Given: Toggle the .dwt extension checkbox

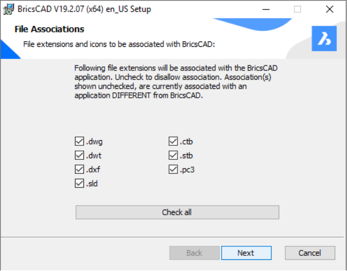Looking at the screenshot, I should 79,155.
